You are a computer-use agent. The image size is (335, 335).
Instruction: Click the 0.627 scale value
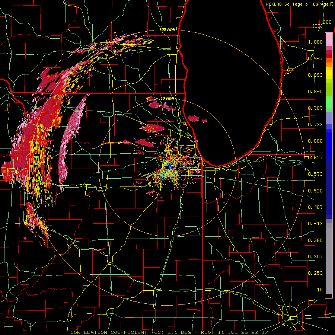point(315,158)
